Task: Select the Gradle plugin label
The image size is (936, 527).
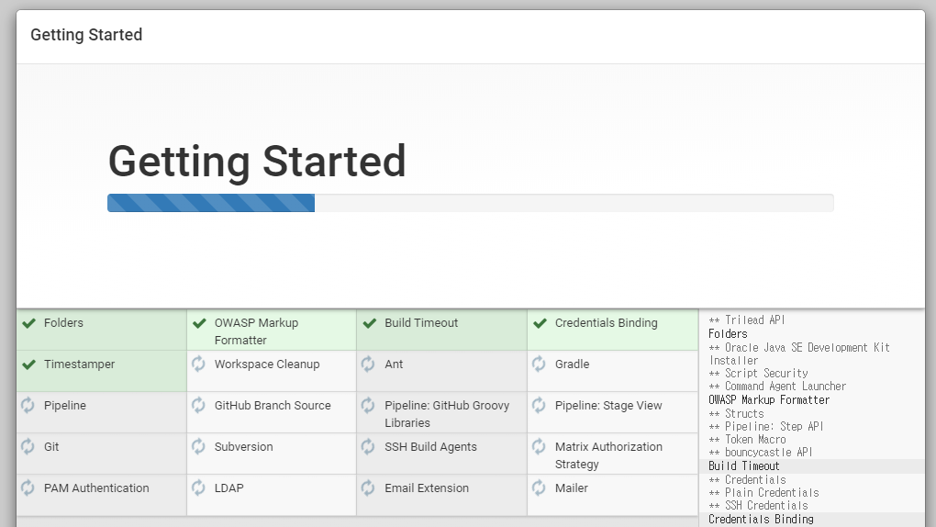Action: click(x=572, y=364)
